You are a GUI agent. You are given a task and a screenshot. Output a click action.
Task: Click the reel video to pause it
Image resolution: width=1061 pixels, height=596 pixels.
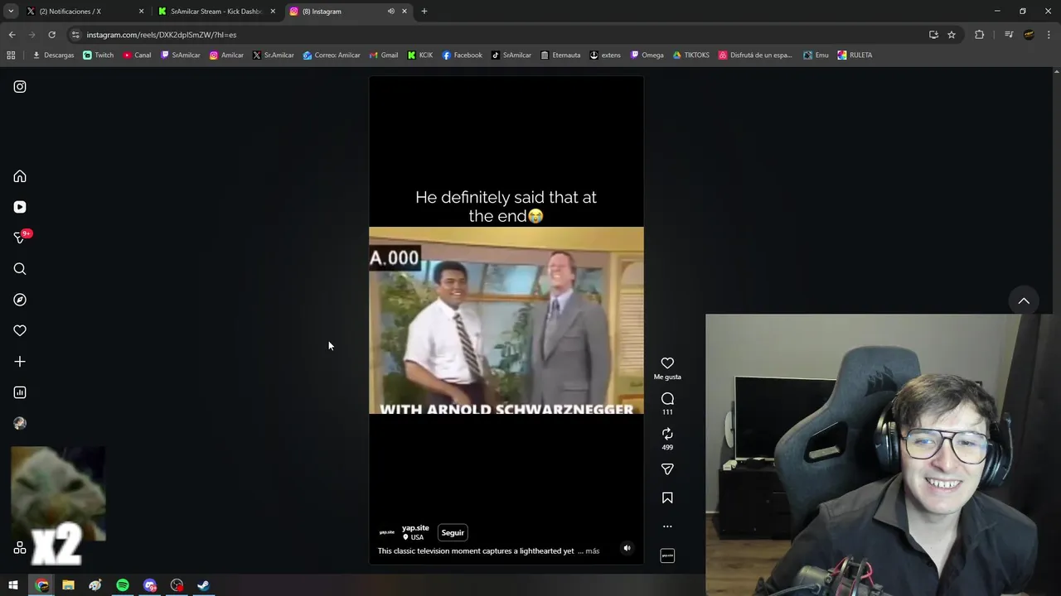coord(506,320)
